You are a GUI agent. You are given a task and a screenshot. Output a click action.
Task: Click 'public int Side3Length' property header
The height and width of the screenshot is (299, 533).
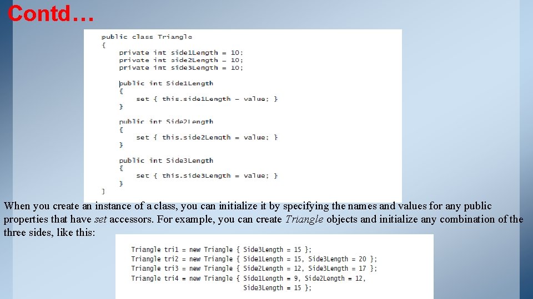pos(166,161)
